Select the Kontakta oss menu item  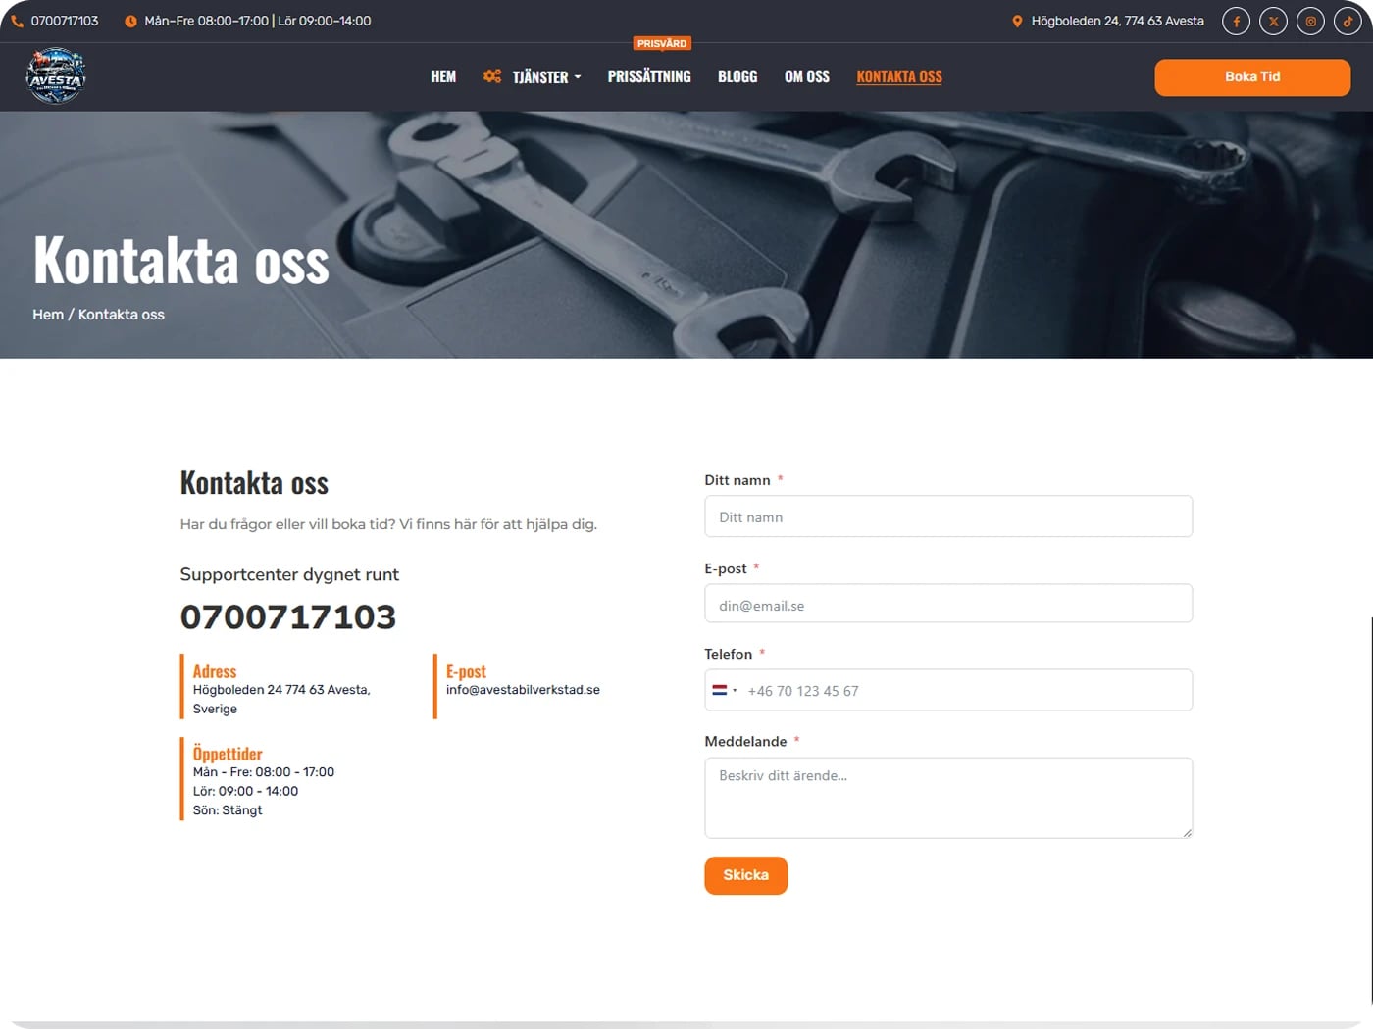click(x=899, y=76)
